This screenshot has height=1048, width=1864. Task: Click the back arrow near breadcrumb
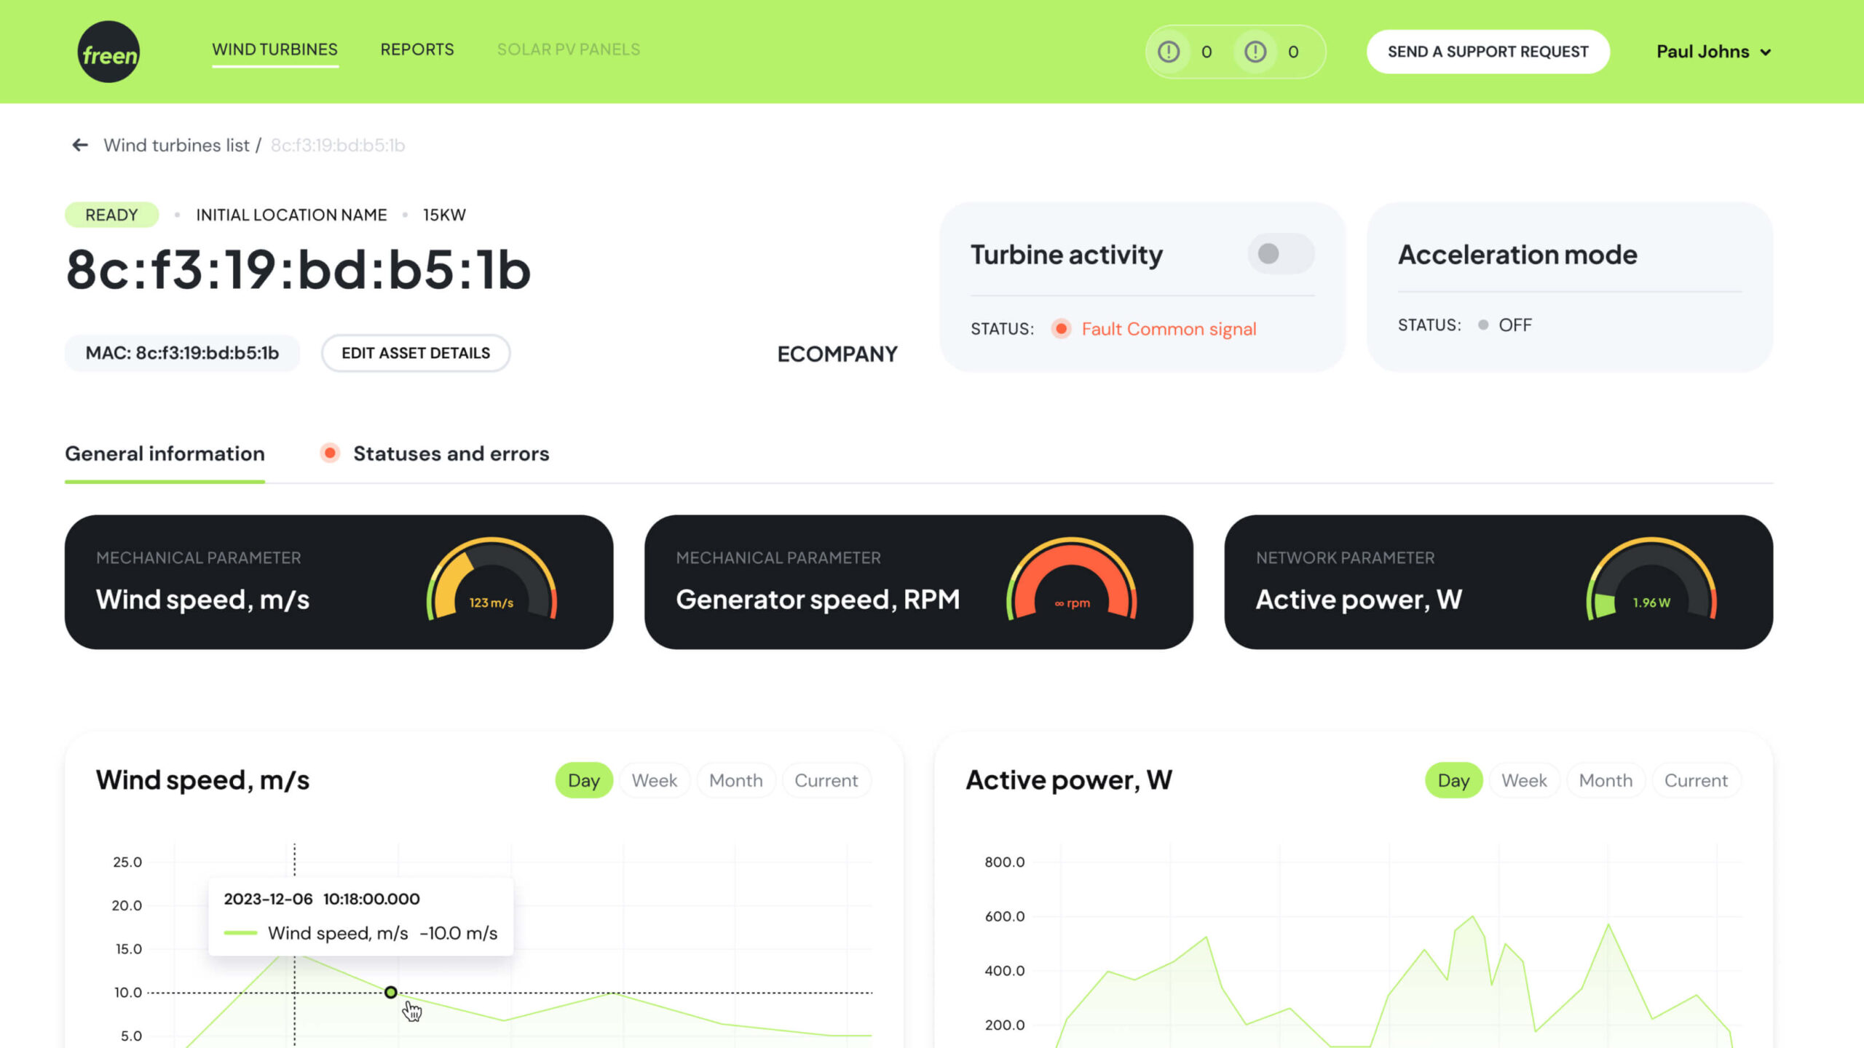point(80,145)
